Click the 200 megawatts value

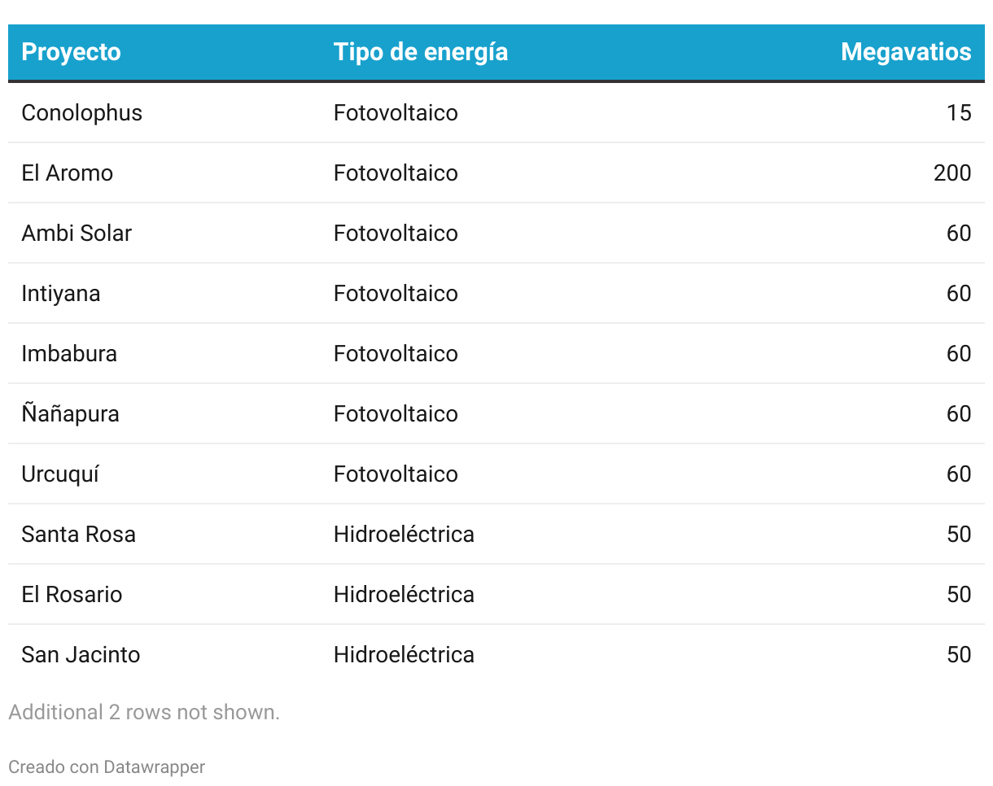952,172
